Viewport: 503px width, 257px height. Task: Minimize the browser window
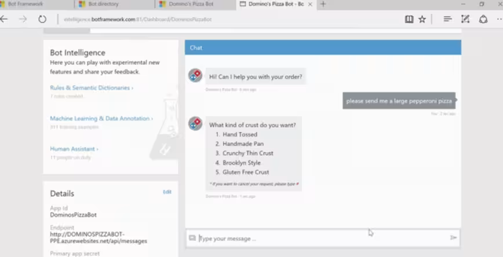463,4
